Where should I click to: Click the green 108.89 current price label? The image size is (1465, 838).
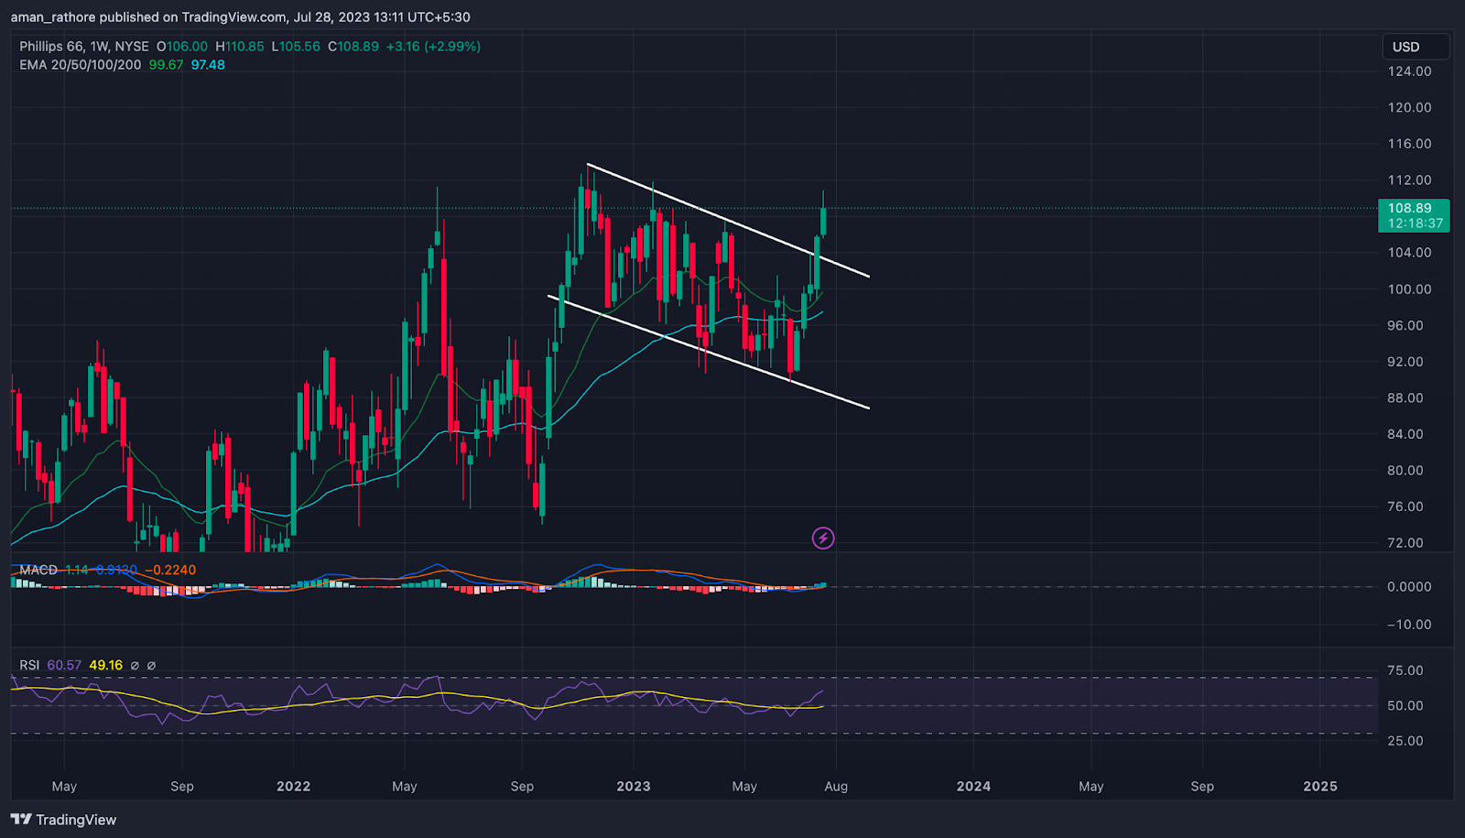(1414, 215)
